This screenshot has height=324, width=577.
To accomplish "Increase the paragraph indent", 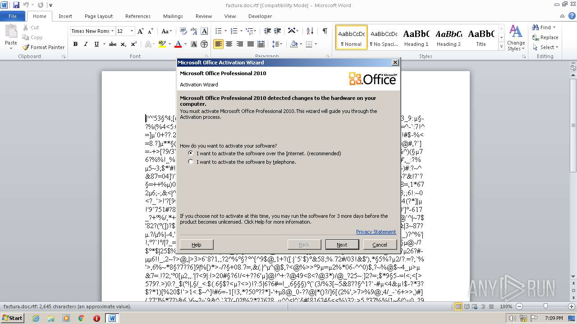I will [278, 31].
